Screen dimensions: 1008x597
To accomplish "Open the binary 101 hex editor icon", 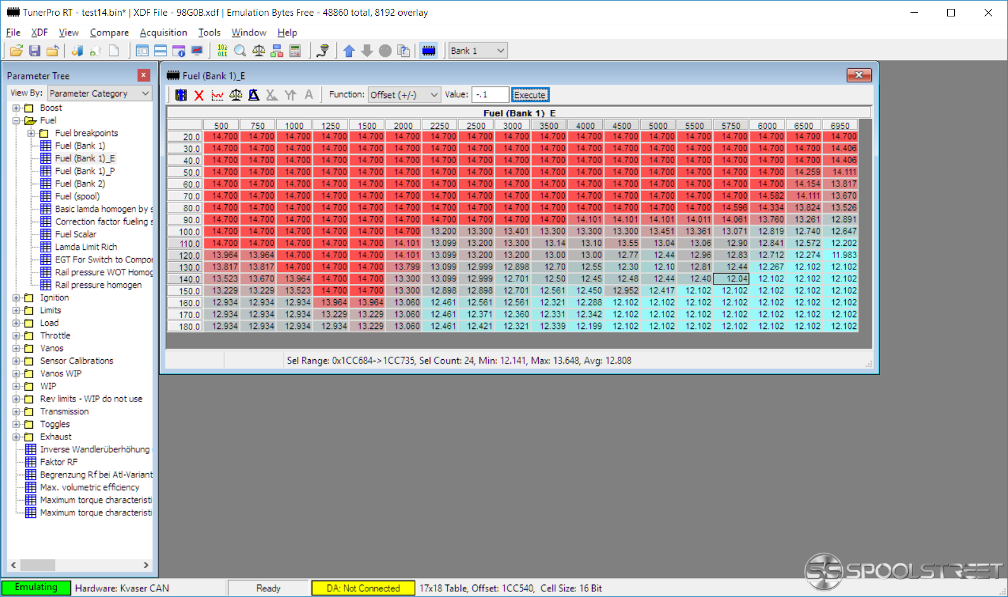I will (x=222, y=51).
